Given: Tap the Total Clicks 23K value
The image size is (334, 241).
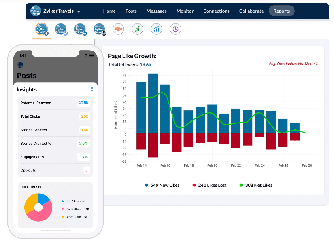Looking at the screenshot, I should pos(85,116).
